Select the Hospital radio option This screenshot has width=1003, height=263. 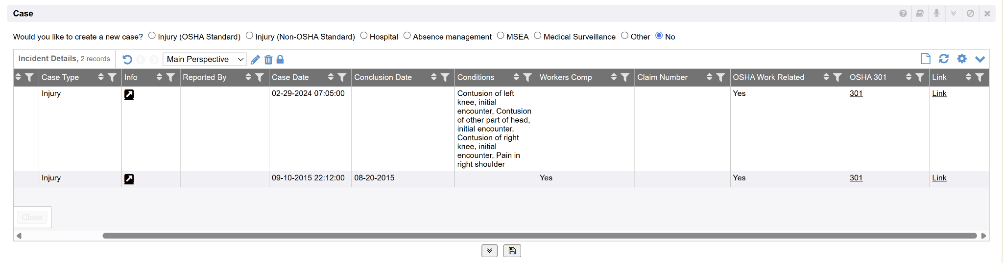(x=364, y=36)
